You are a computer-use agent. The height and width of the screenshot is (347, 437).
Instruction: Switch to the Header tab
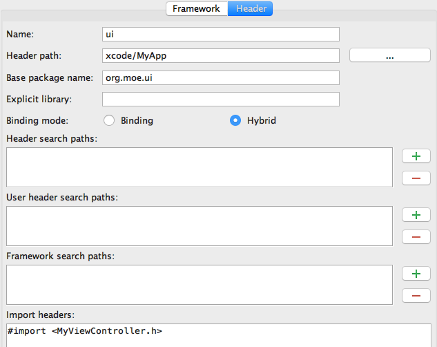coord(251,9)
